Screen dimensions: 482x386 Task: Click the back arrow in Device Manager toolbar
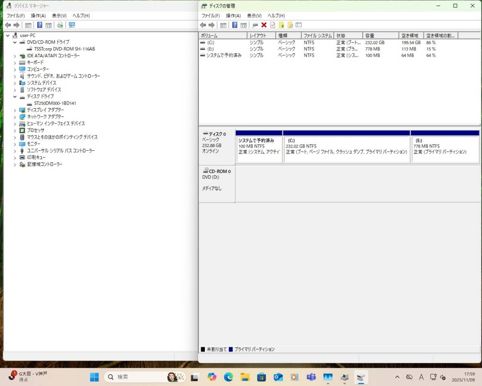(x=8, y=25)
